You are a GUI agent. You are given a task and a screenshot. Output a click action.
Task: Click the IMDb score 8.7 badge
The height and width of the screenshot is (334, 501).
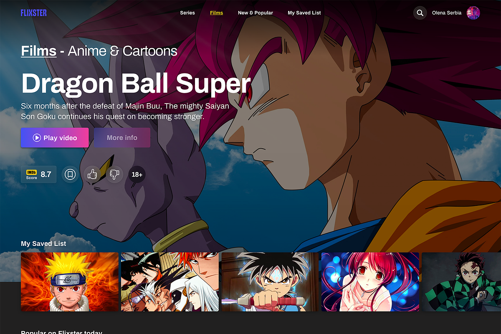38,175
